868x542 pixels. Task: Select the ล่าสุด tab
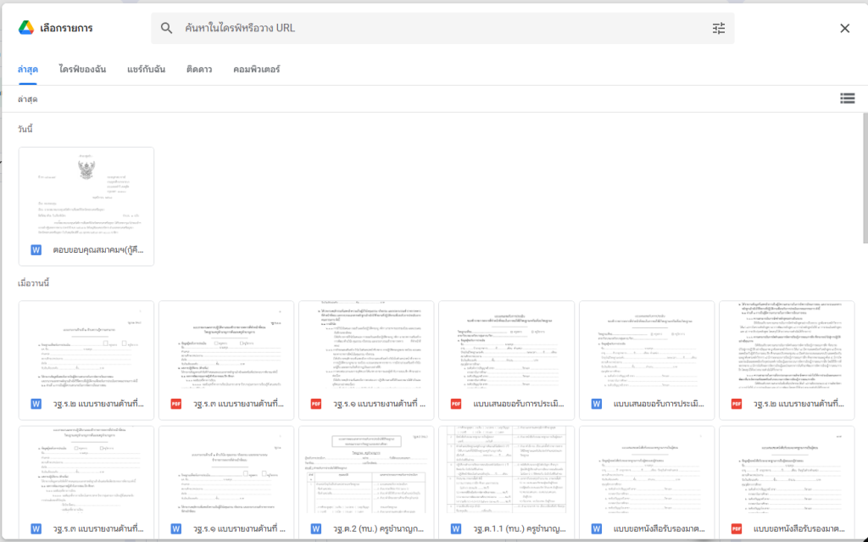pos(28,70)
